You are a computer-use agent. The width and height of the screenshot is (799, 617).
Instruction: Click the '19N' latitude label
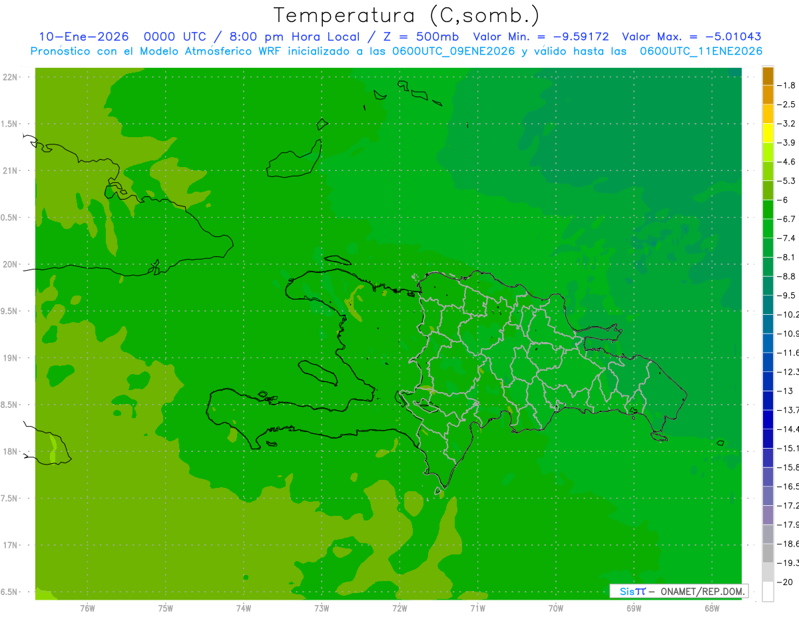tap(11, 358)
